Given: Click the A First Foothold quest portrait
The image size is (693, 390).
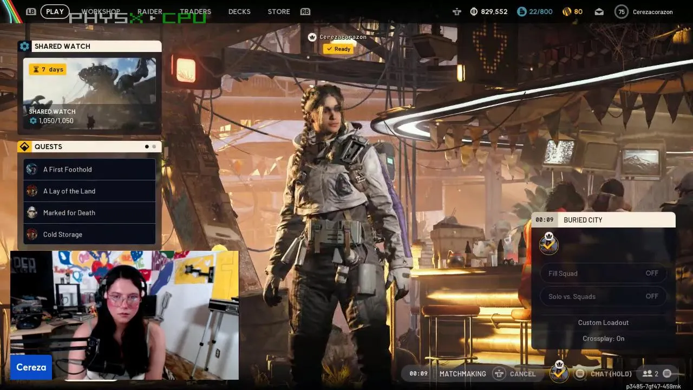Looking at the screenshot, I should [32, 169].
